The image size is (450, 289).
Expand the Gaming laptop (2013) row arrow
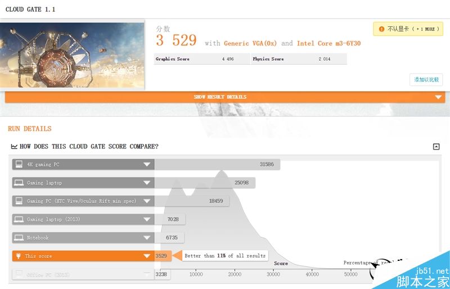point(147,219)
